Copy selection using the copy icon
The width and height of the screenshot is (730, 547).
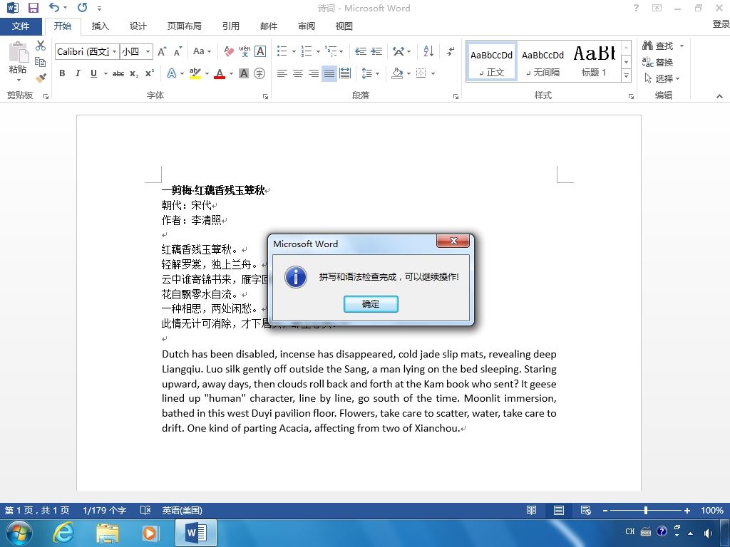coord(41,62)
